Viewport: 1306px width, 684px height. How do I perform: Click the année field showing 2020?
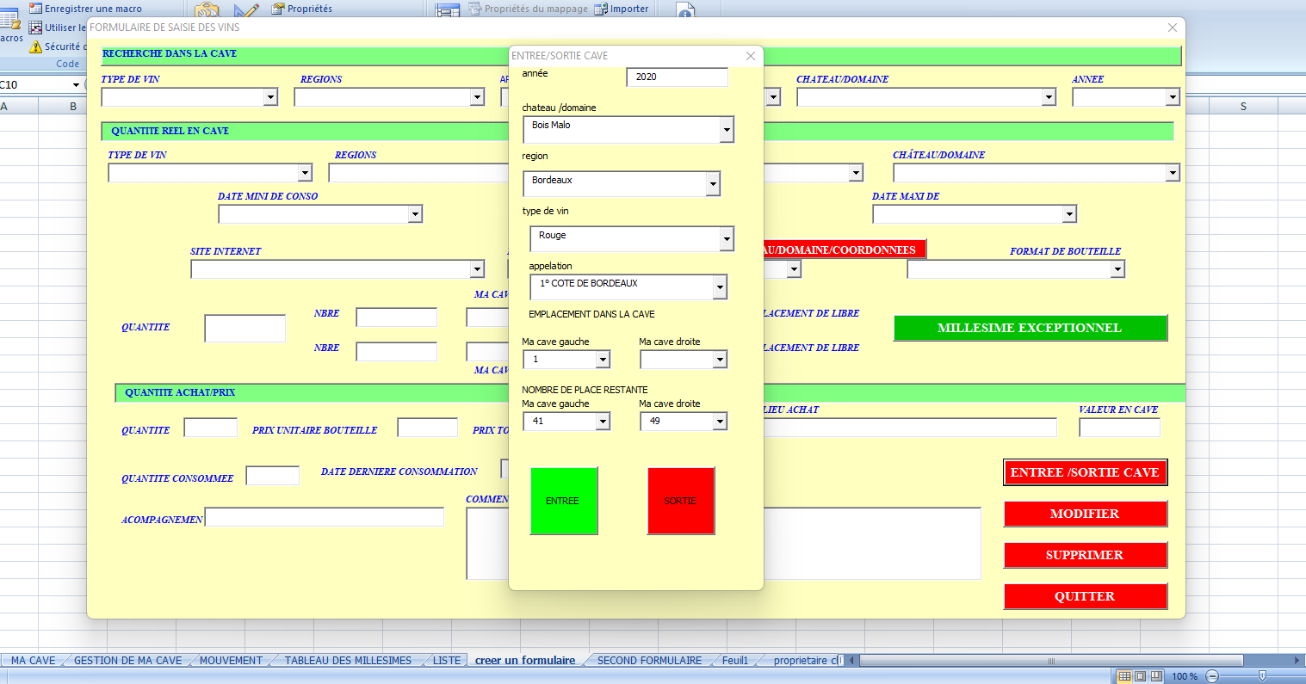coord(677,77)
